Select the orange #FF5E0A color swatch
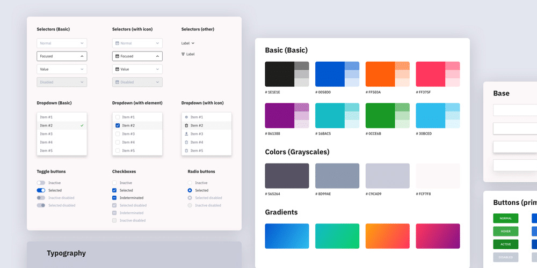This screenshot has height=268, width=537. (380, 74)
